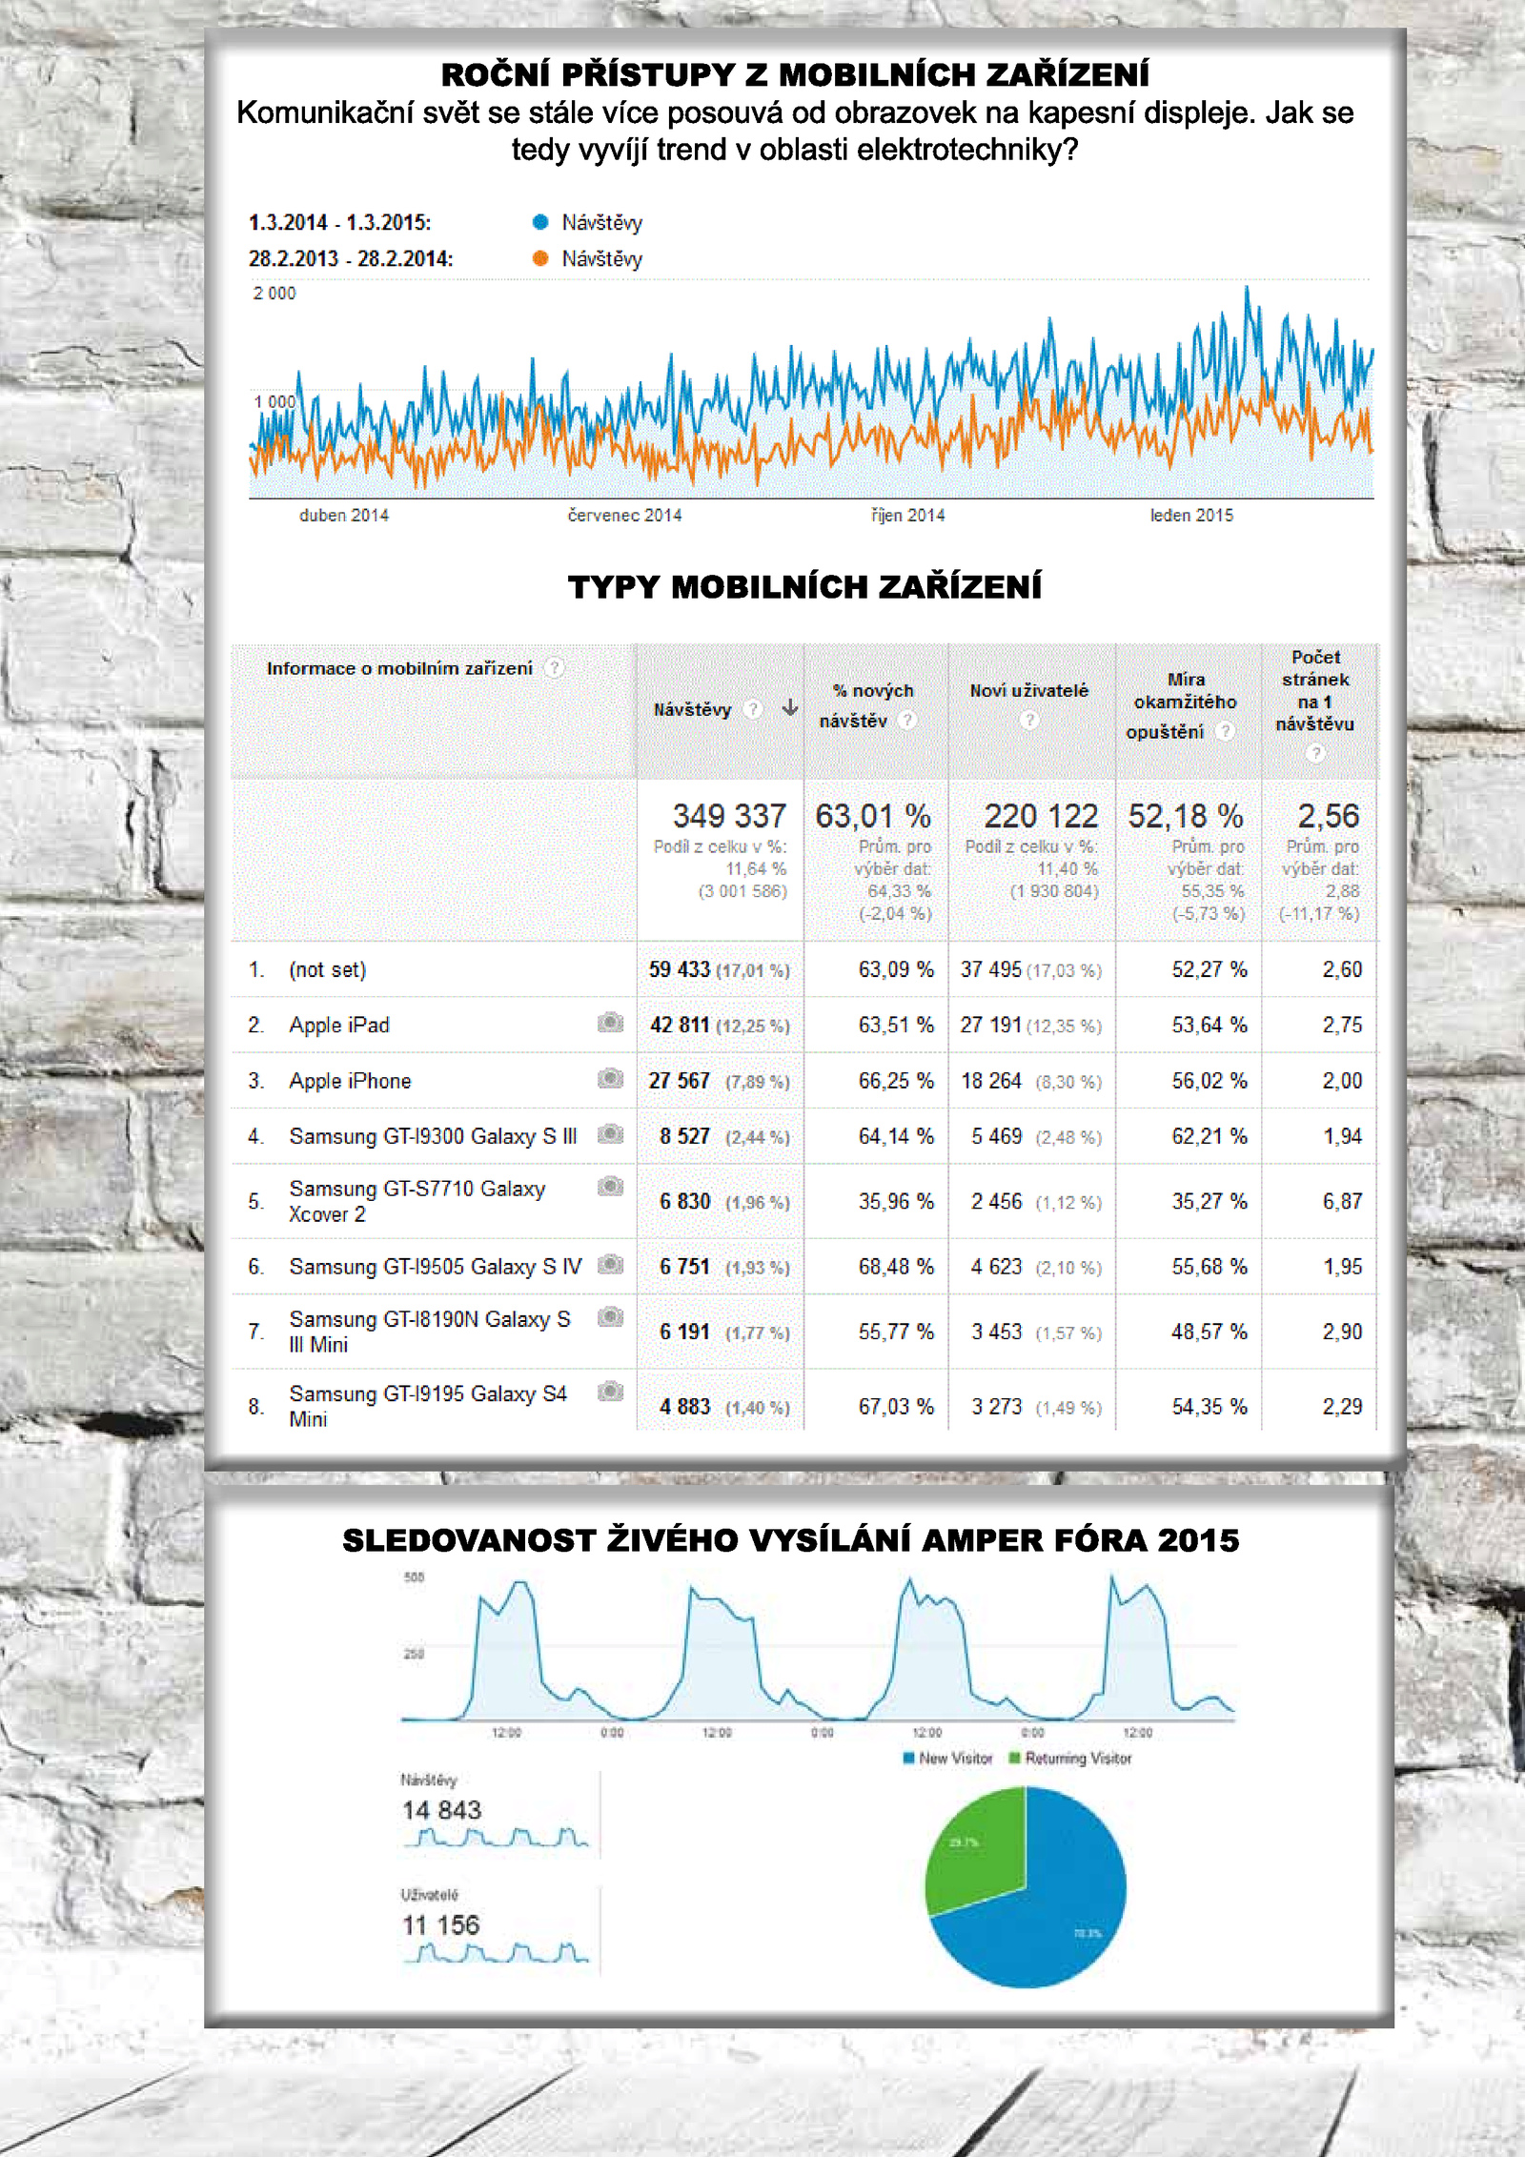The height and width of the screenshot is (2157, 1525).
Task: Click help icon under 'Noví uživatelé'
Action: (1029, 720)
